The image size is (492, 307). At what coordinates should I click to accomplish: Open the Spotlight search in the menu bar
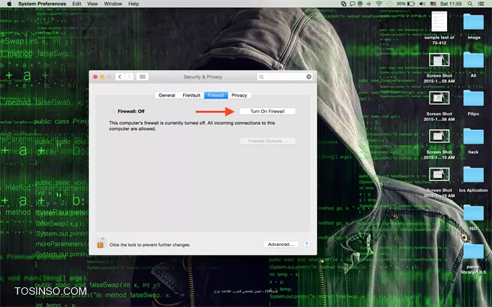point(469,4)
